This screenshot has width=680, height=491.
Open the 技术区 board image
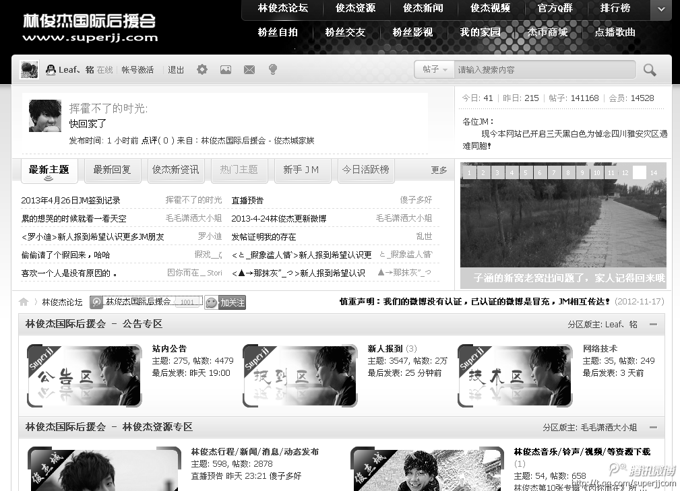[515, 376]
